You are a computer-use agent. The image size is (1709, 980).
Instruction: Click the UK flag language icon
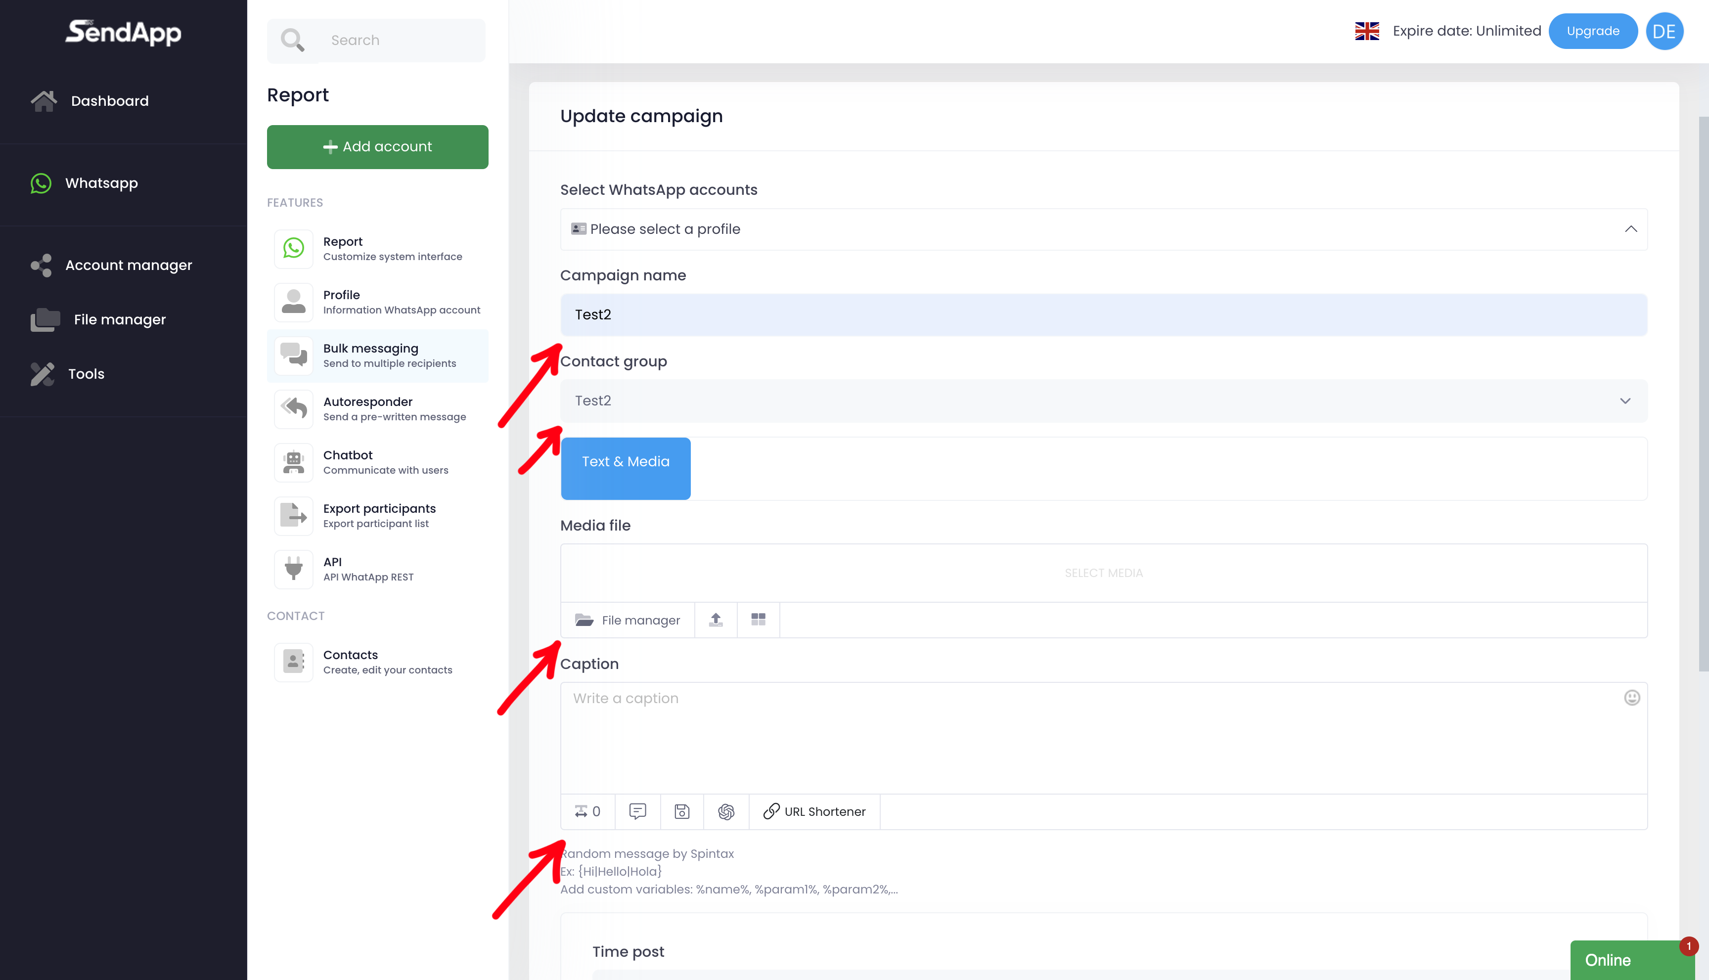point(1366,31)
